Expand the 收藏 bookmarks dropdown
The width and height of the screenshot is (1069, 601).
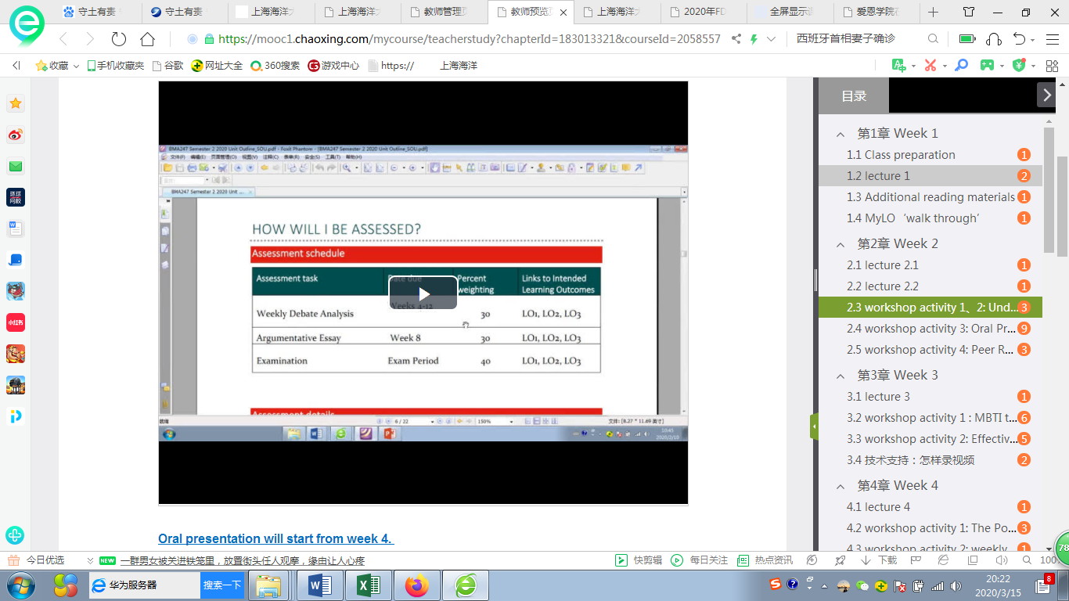76,66
